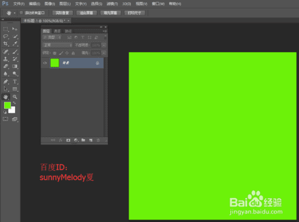Toggle layer filtering on/off switch
This screenshot has width=299, height=222.
coord(105,37)
